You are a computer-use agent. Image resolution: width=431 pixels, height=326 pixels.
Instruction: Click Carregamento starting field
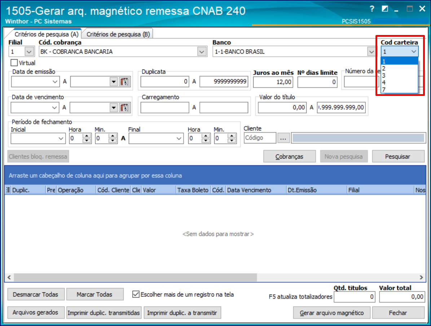pos(165,107)
